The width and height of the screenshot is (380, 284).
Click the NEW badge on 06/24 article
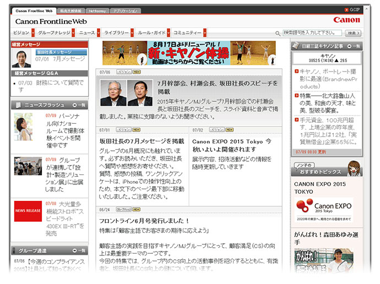coord(137,210)
